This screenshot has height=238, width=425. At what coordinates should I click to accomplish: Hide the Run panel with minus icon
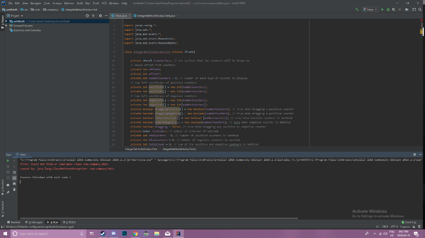coord(420,155)
